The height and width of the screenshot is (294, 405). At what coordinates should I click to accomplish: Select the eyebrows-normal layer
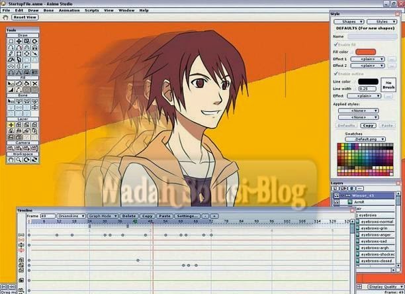pyautogui.click(x=375, y=222)
